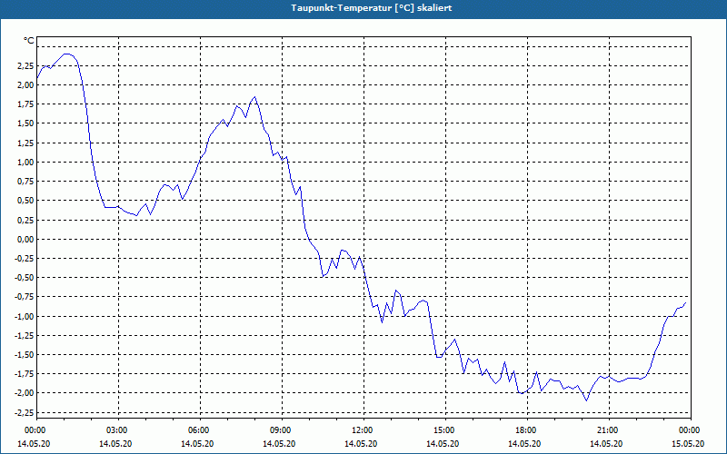Select the -1,75 y-axis label
The image size is (727, 454).
[25, 374]
